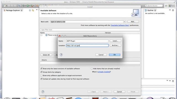177x99 pixels.
Task: Click info icon beside 'There is no si'
Action: point(46,35)
